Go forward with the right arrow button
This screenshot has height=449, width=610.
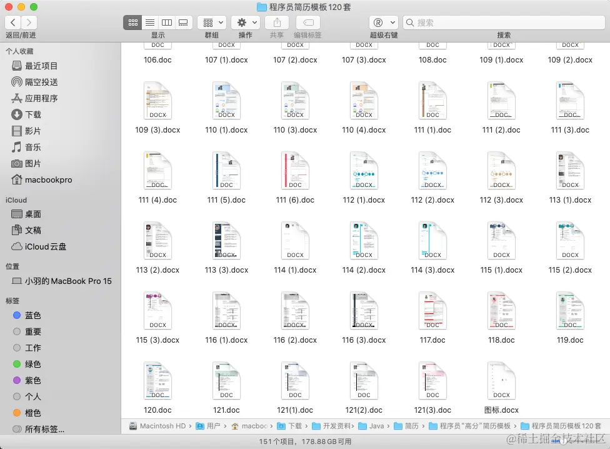tap(29, 23)
